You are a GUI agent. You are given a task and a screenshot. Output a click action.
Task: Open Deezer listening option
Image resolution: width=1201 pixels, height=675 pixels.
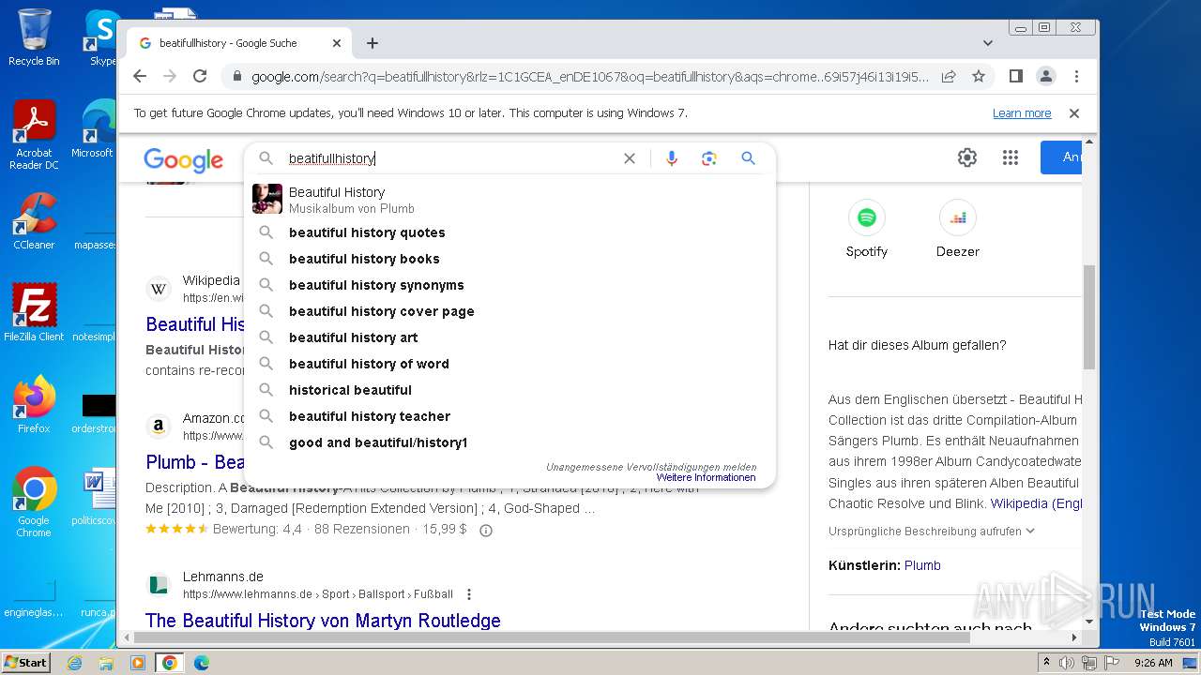[957, 230]
